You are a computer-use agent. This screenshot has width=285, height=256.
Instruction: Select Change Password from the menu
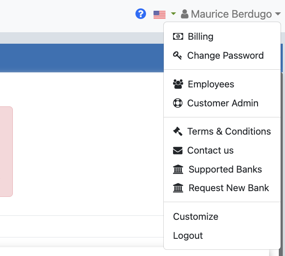click(225, 56)
